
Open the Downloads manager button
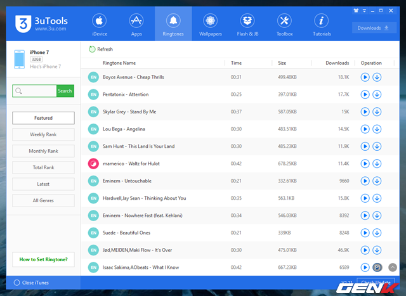(374, 28)
